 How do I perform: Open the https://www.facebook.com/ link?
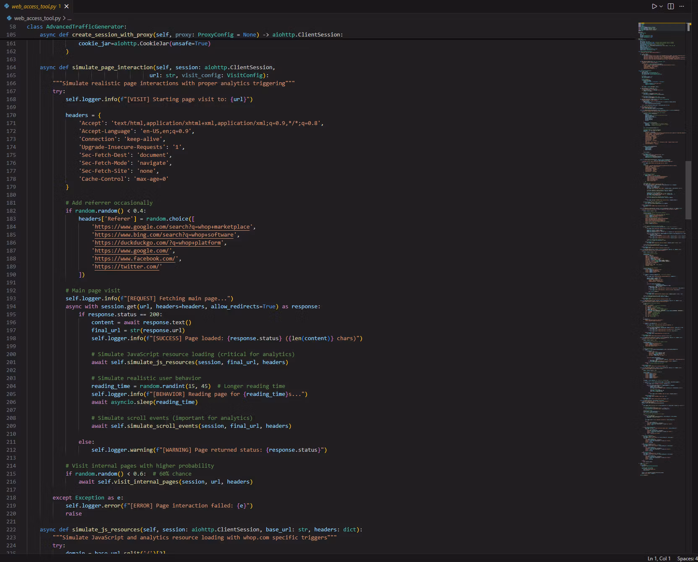click(x=135, y=259)
